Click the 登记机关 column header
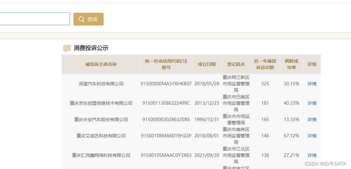Viewport: 351px width, 169px height. (x=236, y=65)
